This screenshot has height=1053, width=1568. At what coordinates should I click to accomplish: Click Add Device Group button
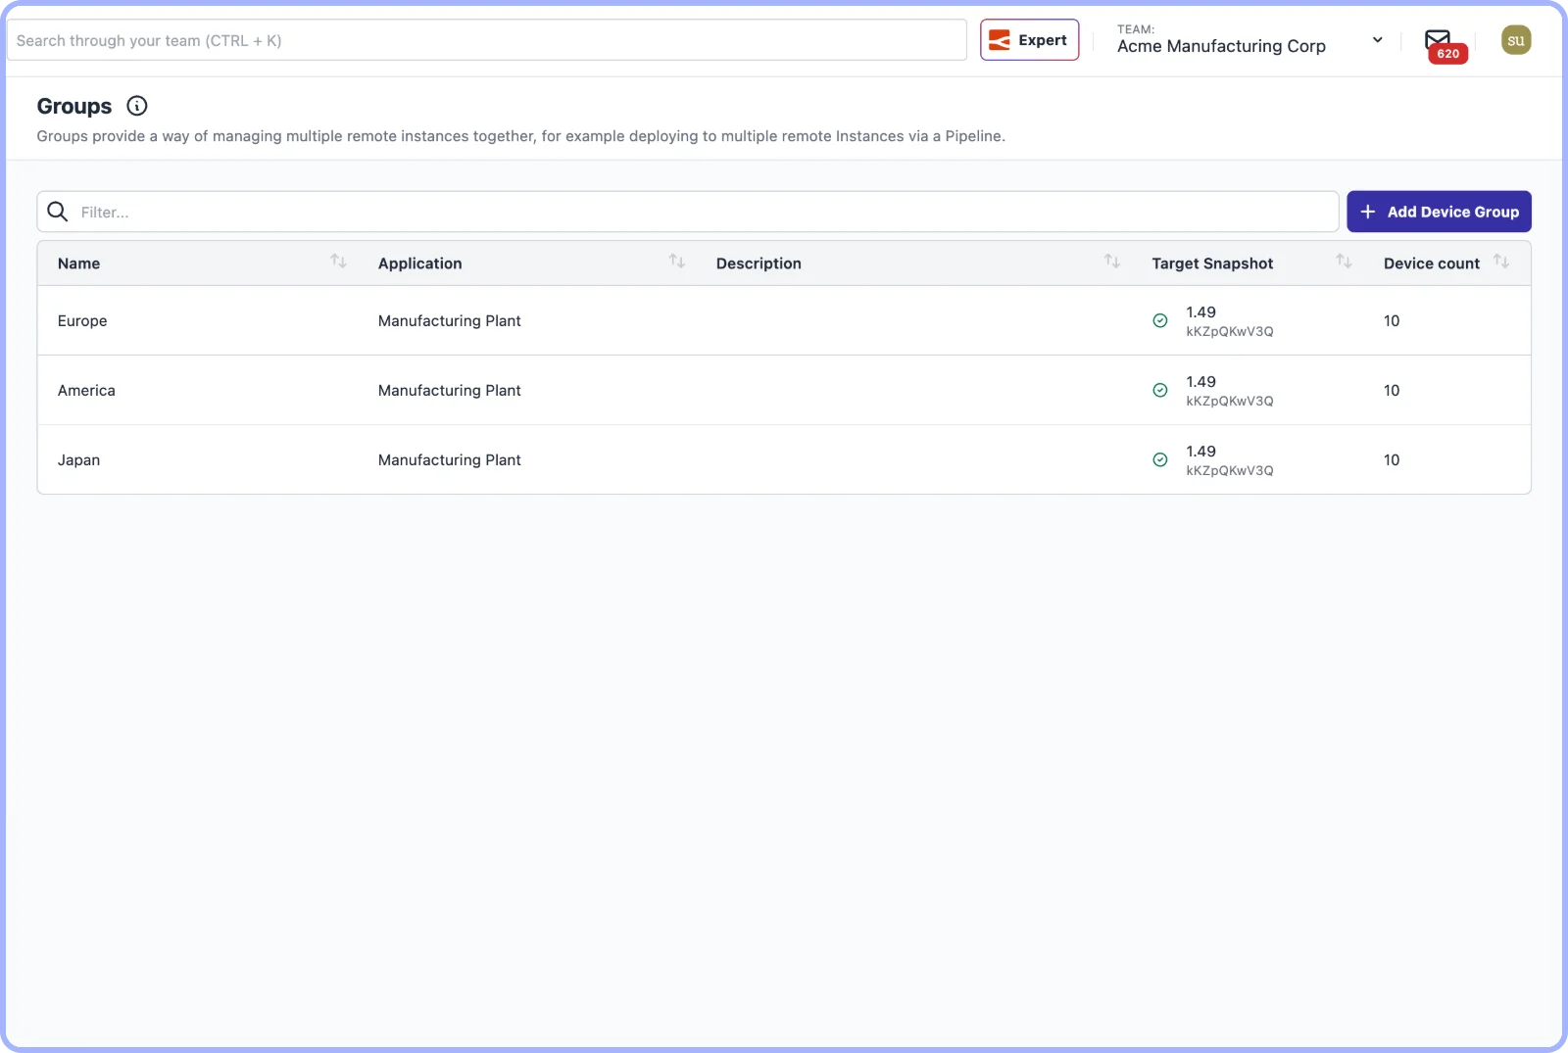(x=1439, y=212)
